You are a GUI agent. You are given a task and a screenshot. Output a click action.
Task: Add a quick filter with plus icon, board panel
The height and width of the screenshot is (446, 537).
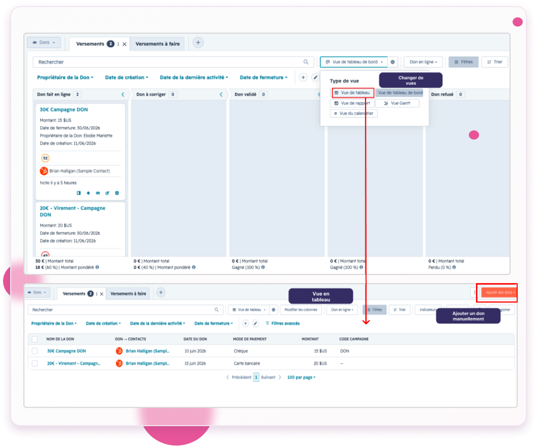coord(303,77)
